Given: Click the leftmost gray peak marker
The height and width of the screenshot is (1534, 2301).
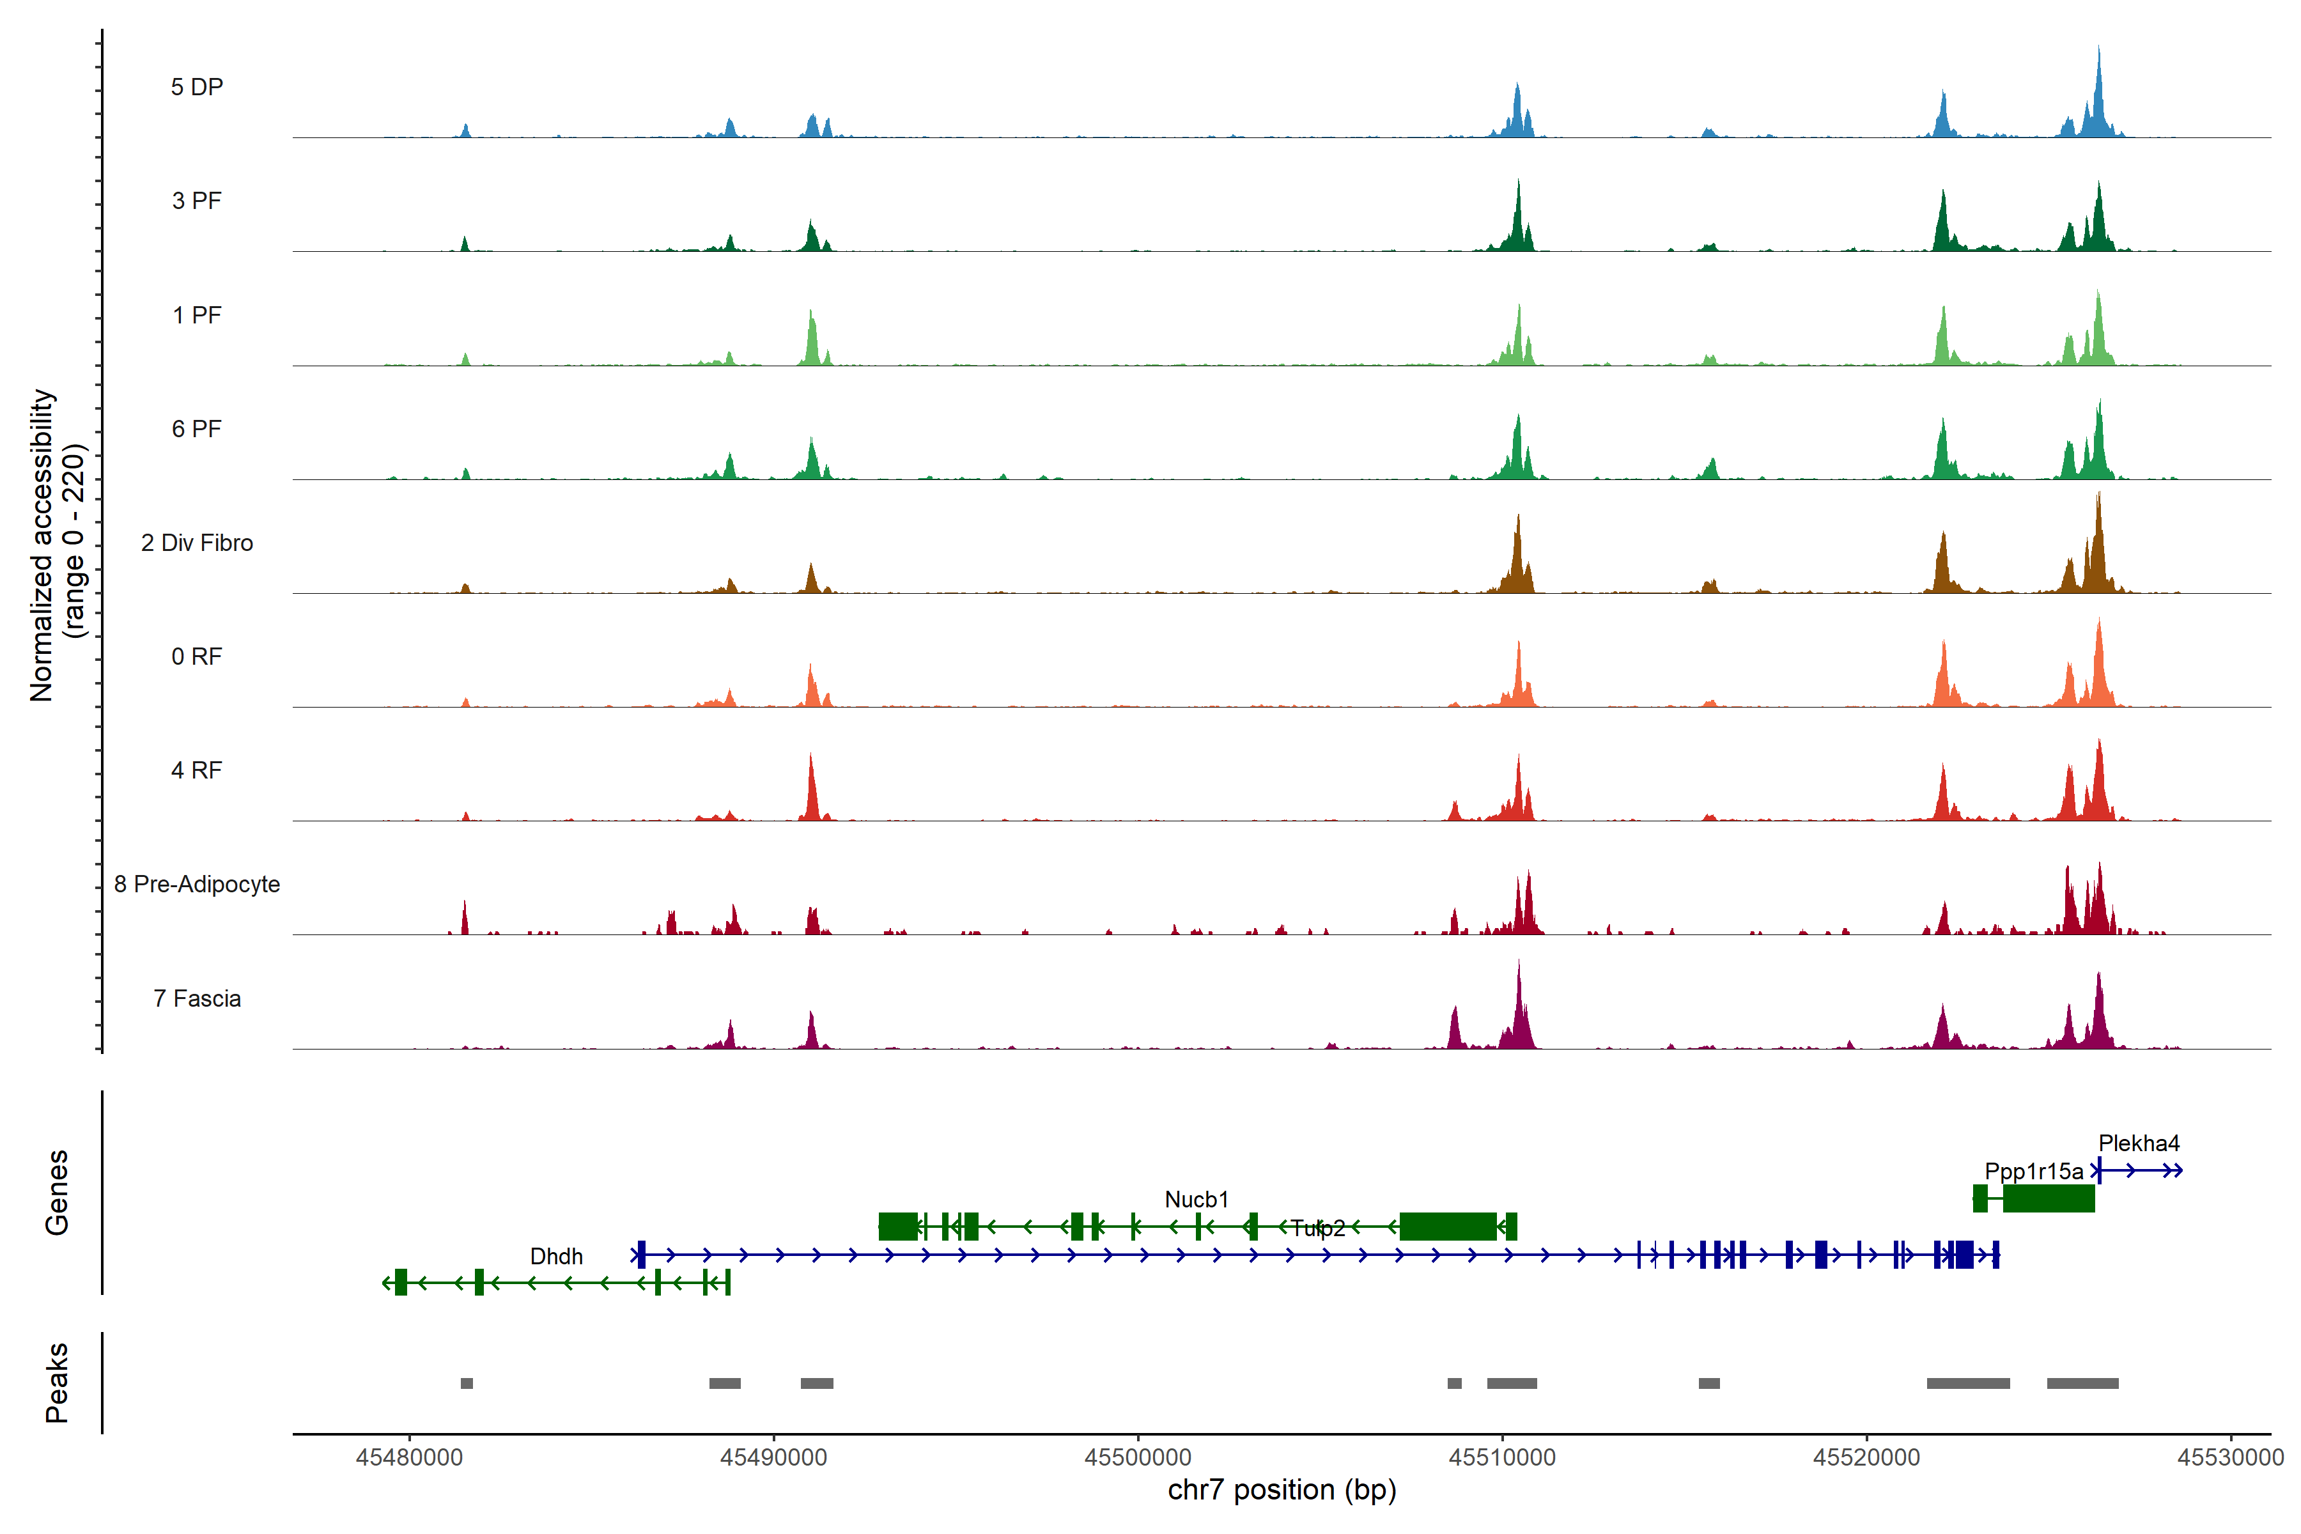Looking at the screenshot, I should (x=467, y=1383).
